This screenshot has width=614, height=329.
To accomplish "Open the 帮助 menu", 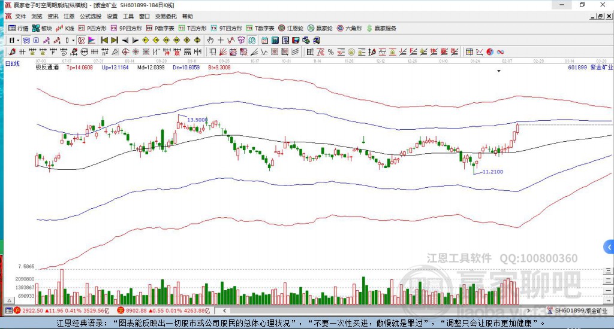I will click(x=188, y=16).
